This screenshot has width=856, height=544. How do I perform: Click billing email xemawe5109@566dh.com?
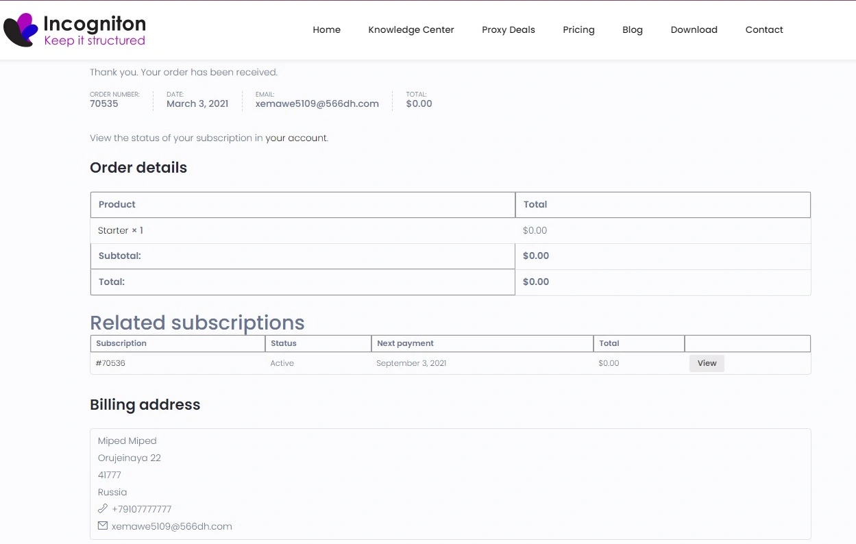(x=172, y=526)
